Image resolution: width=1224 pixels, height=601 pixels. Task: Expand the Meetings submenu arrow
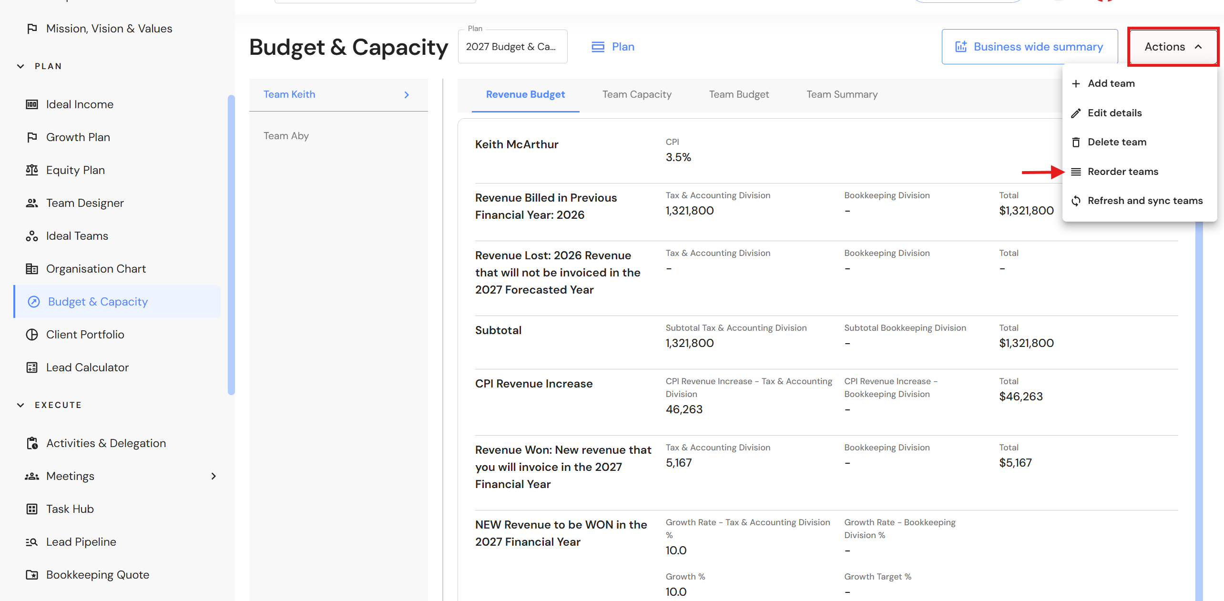(x=214, y=476)
